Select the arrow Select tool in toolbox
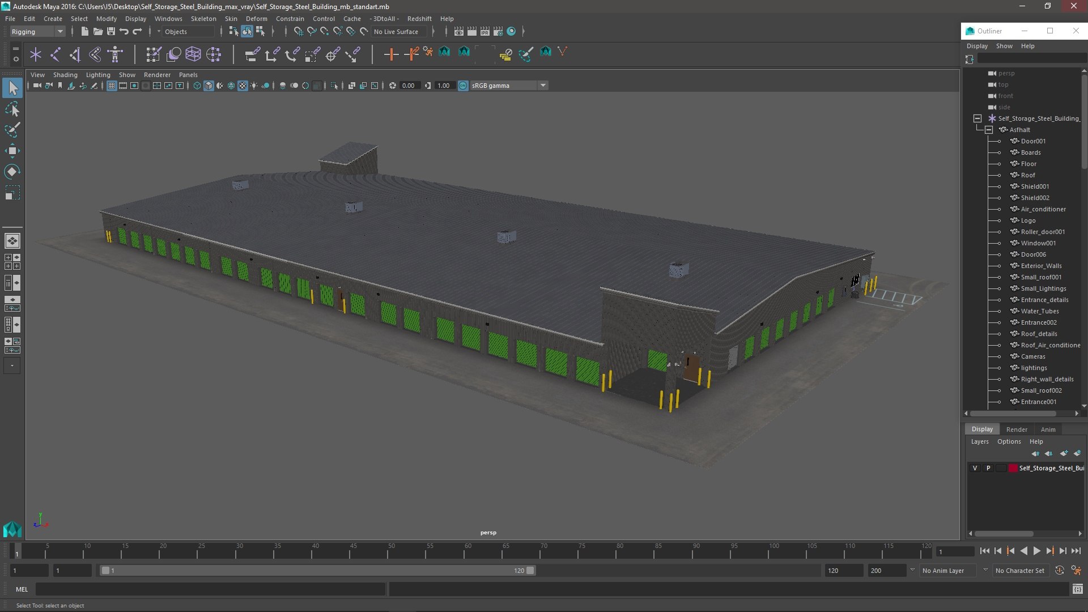The image size is (1088, 612). [12, 88]
